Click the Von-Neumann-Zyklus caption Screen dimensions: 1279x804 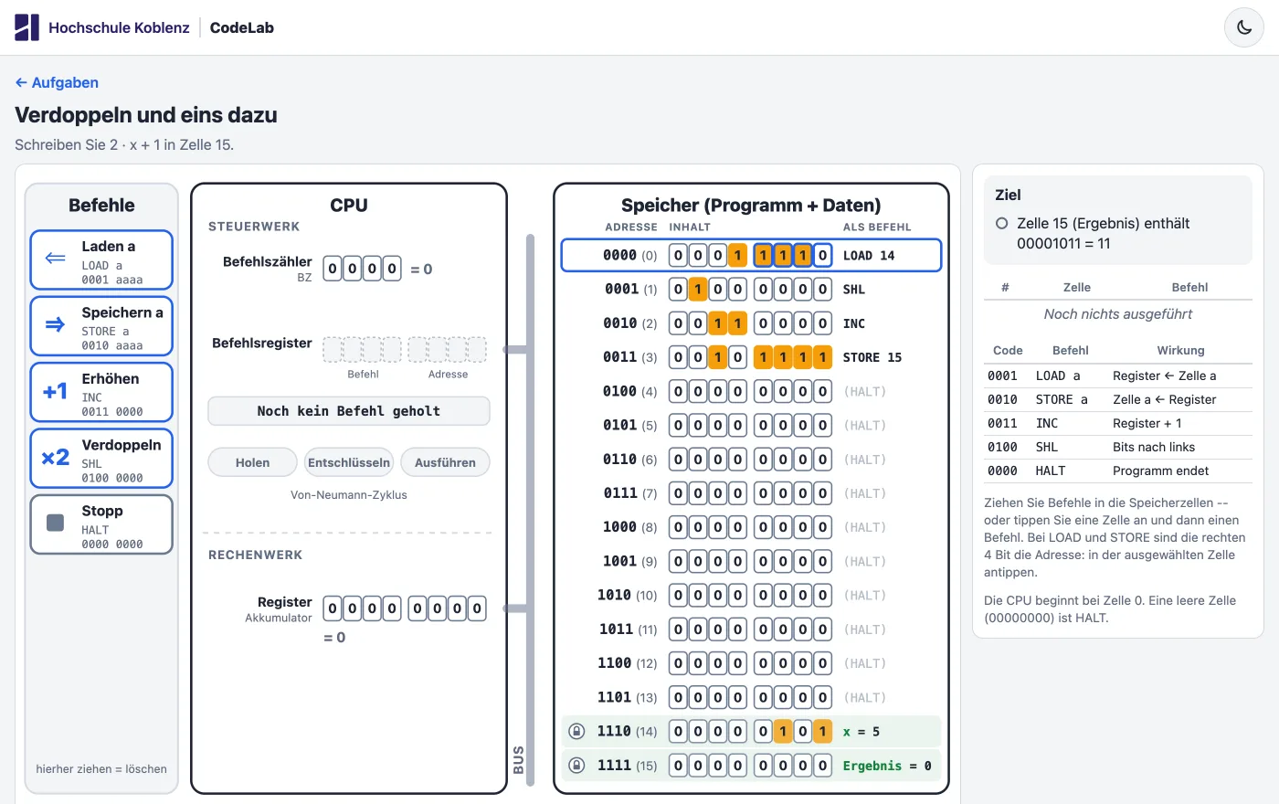click(x=349, y=495)
